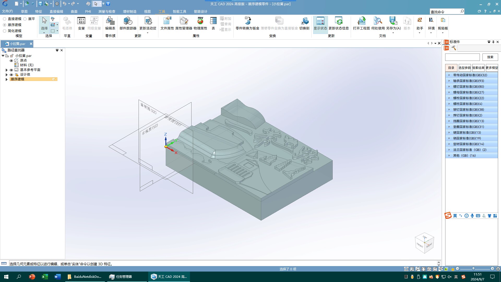
Task: Click the 变量 (Variables) icon
Action: click(x=81, y=23)
